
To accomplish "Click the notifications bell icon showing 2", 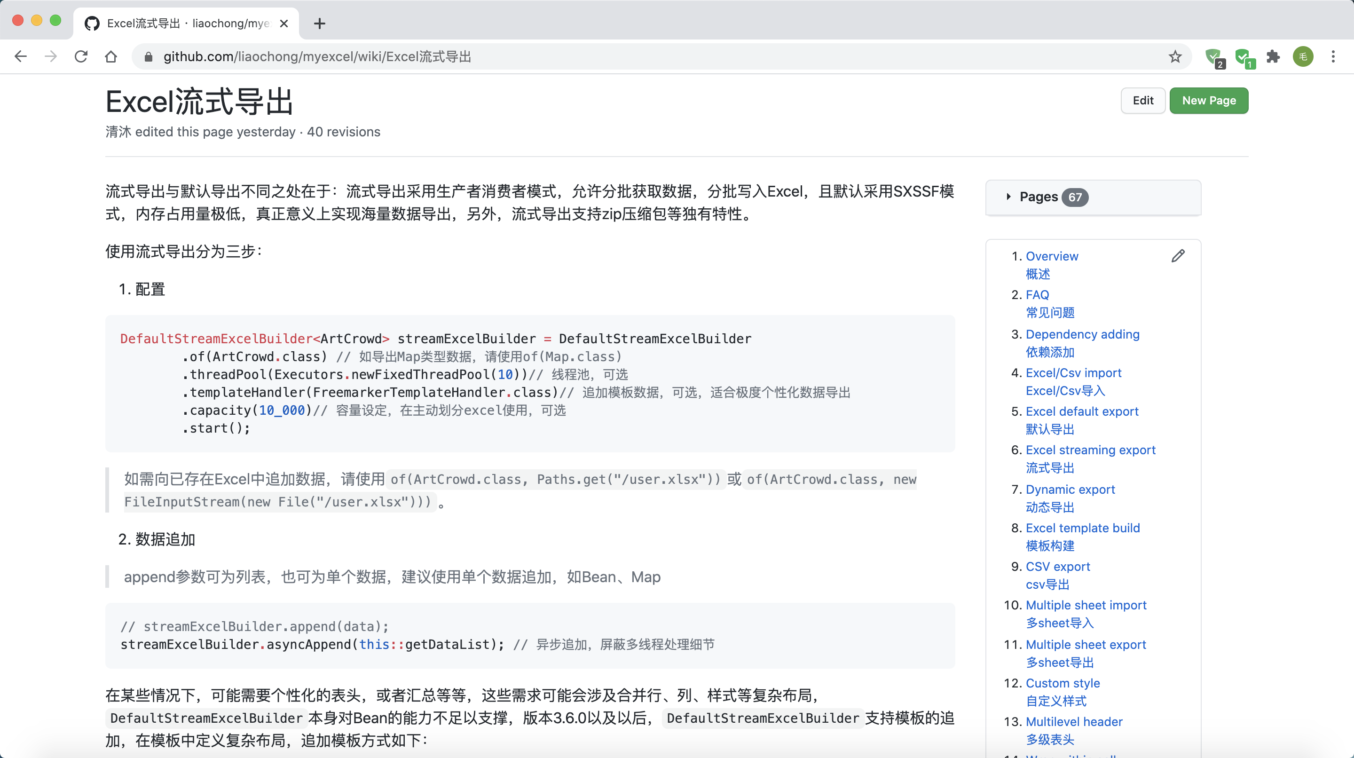I will click(x=1215, y=58).
